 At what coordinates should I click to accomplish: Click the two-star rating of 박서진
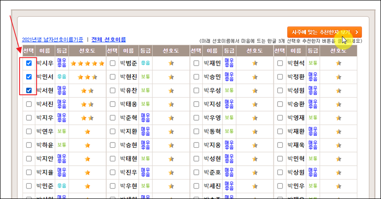coord(88,104)
